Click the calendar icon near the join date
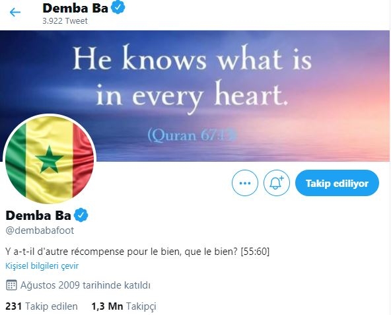 coord(11,285)
